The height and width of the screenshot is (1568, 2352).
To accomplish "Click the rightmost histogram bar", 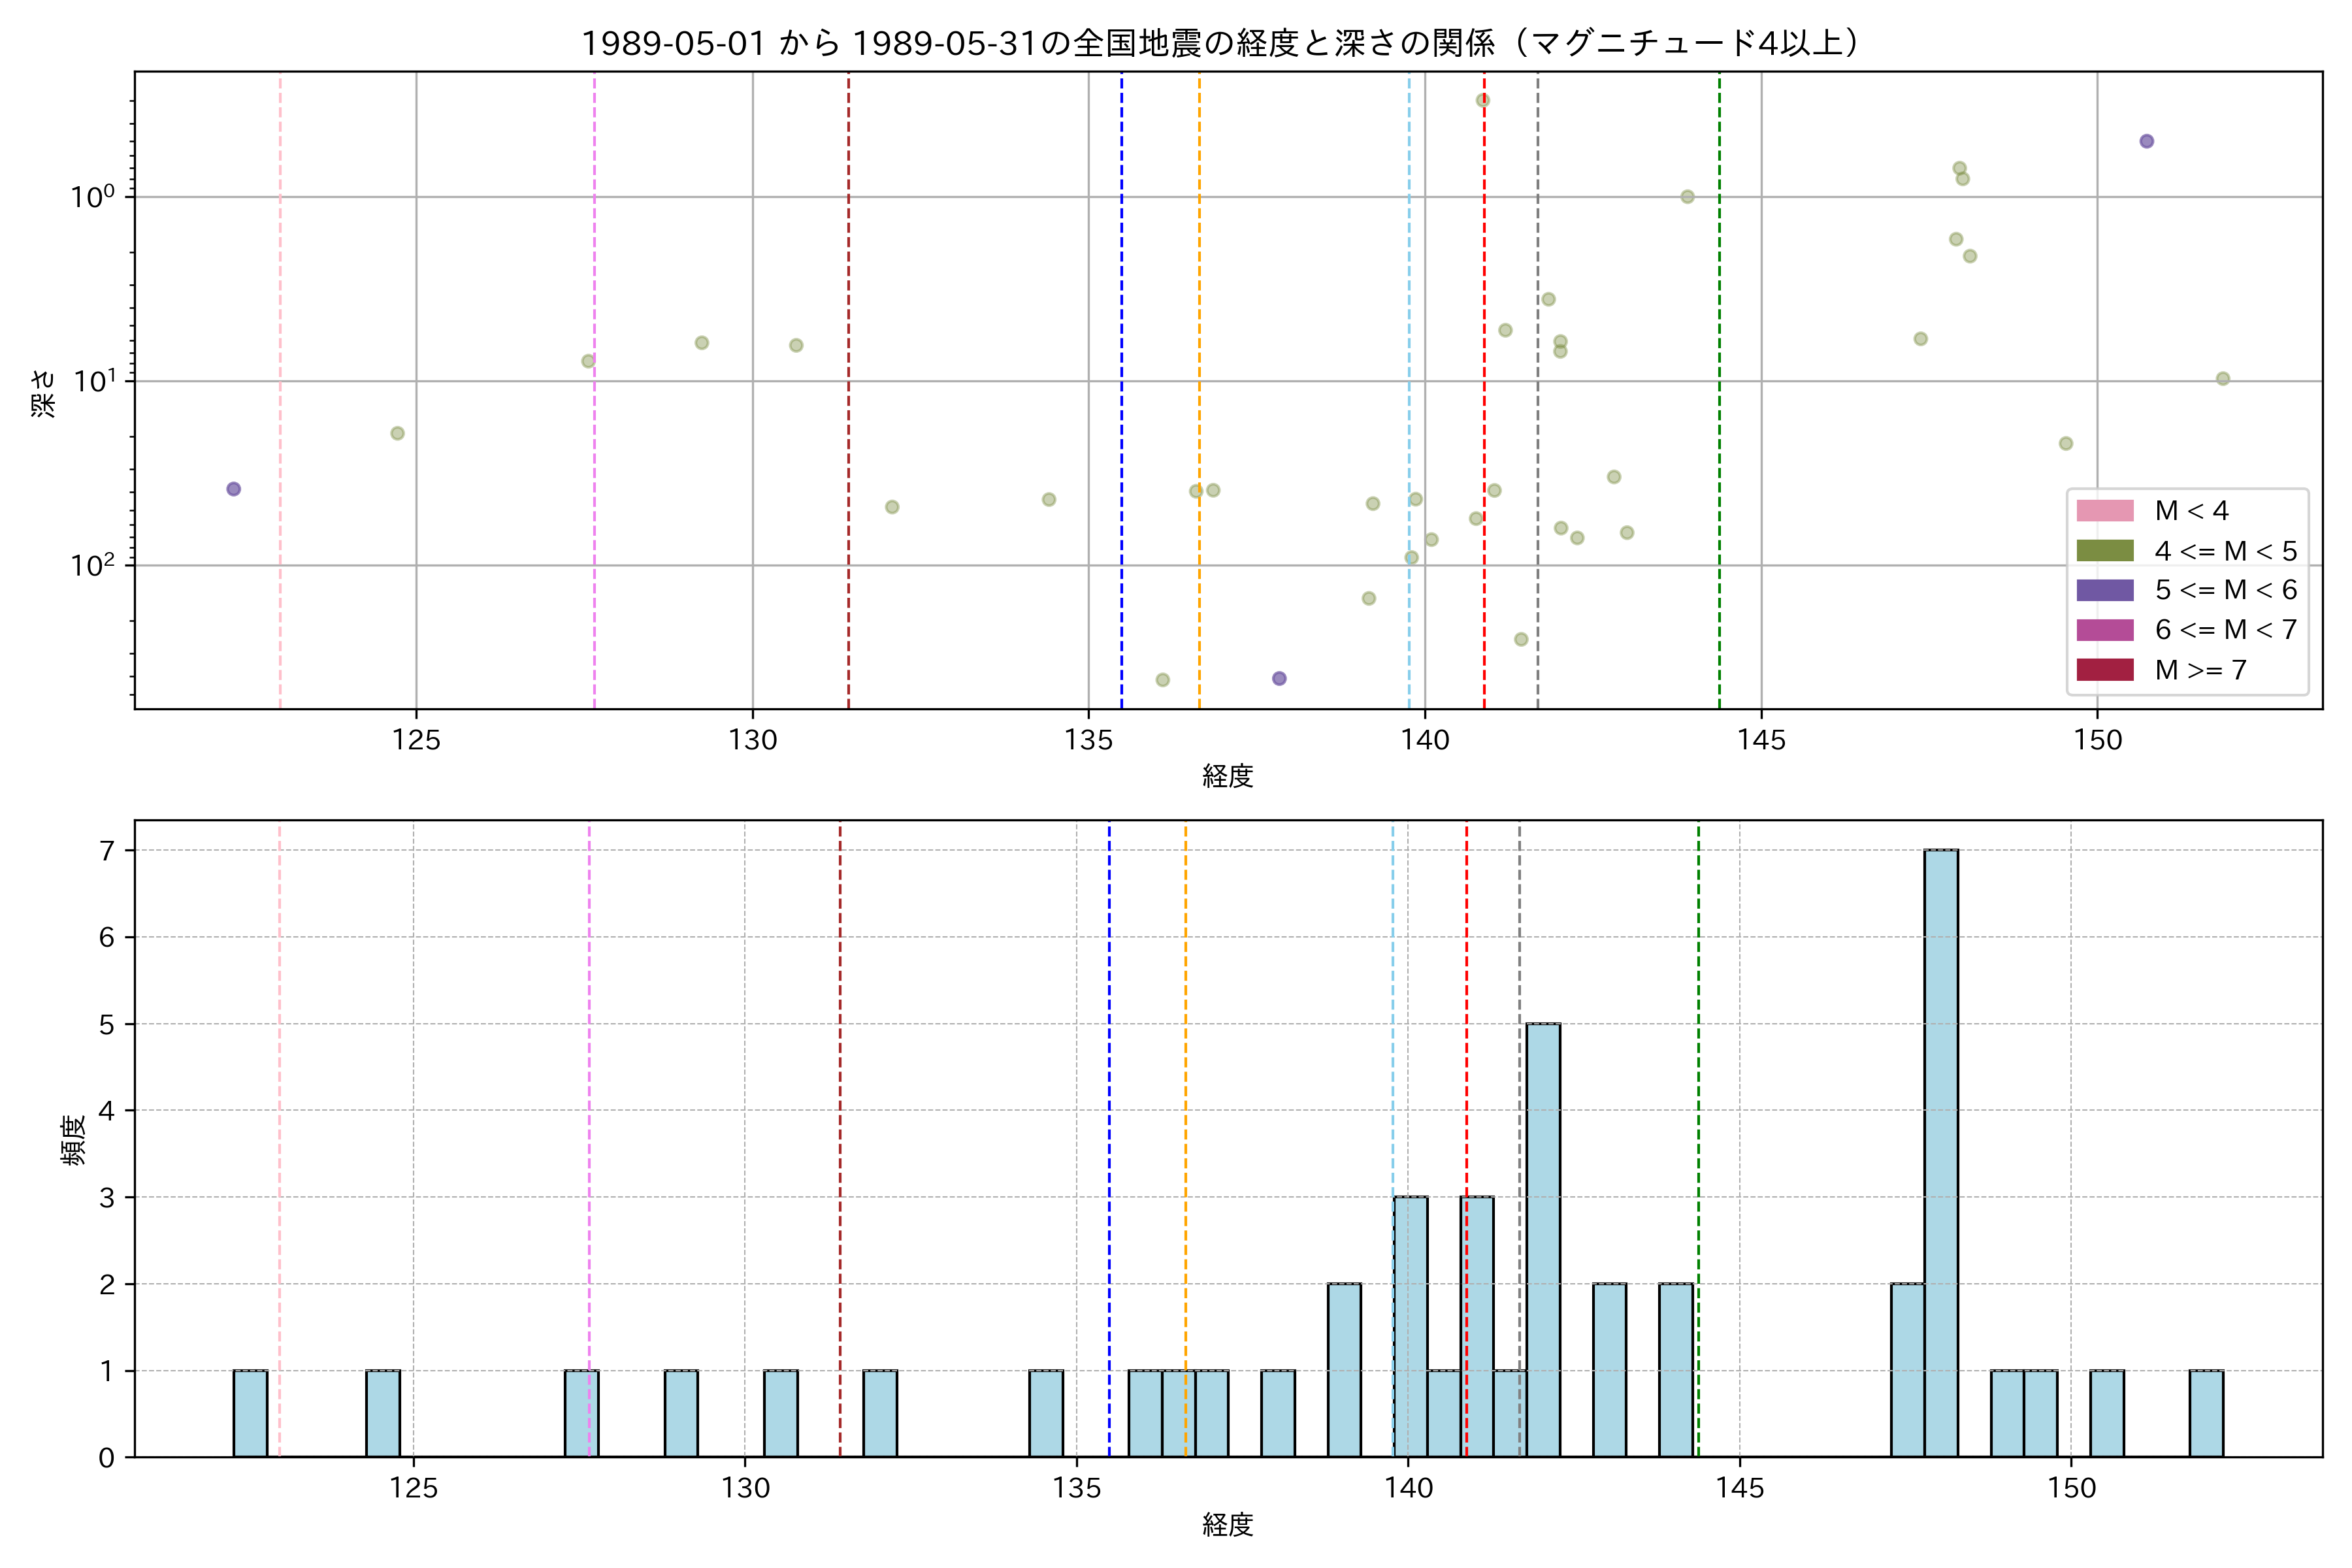I will point(2206,1413).
